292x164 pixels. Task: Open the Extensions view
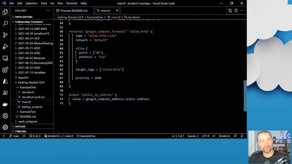pyautogui.click(x=5, y=70)
